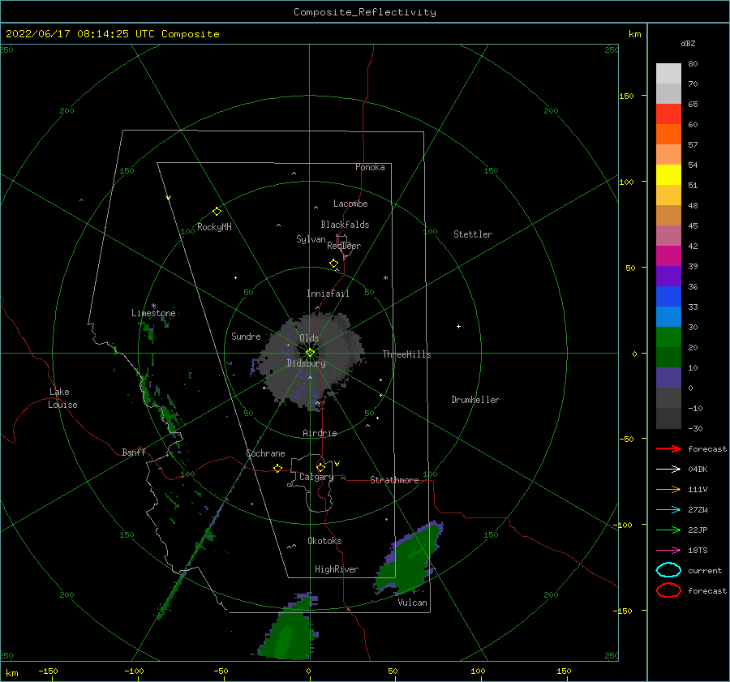This screenshot has height=682, width=730.
Task: Pick the magenta 39-42 dBZ swatch
Action: pos(668,256)
